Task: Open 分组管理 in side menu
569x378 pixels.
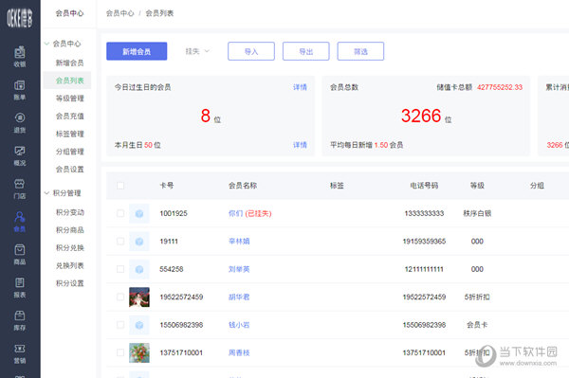Action: tap(69, 152)
